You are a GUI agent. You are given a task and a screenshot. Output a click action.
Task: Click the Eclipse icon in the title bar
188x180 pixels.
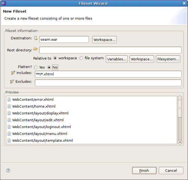(x=4, y=3)
